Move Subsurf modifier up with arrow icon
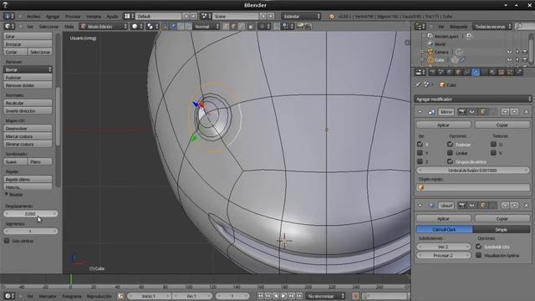The image size is (535, 301). click(x=505, y=205)
